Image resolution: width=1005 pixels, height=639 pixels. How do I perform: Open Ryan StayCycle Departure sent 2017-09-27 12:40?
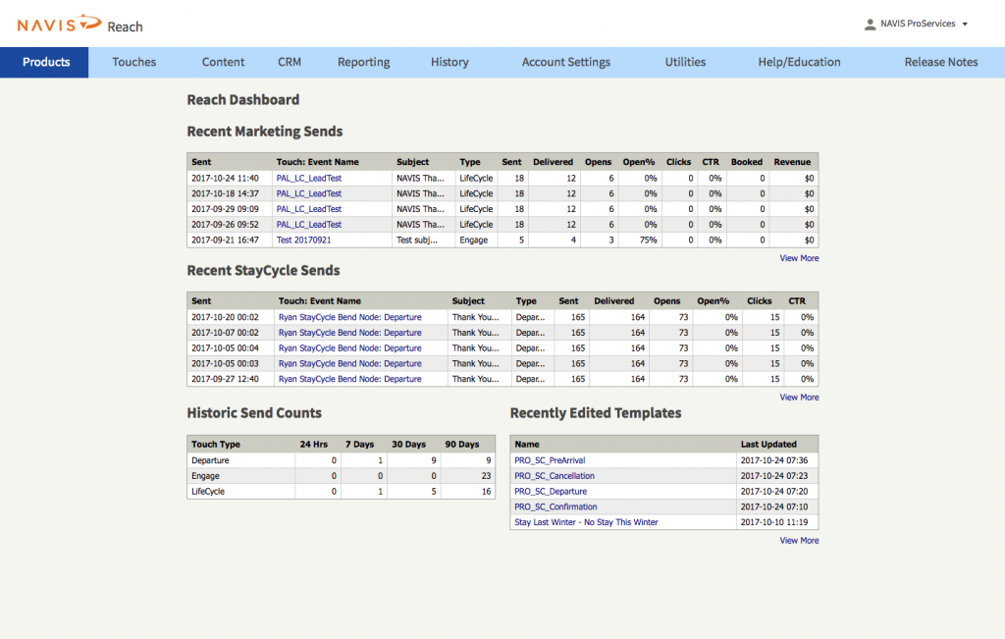click(x=350, y=379)
